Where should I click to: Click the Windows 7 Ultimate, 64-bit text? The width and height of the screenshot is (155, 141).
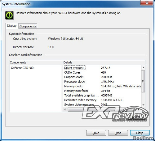coord(66,39)
